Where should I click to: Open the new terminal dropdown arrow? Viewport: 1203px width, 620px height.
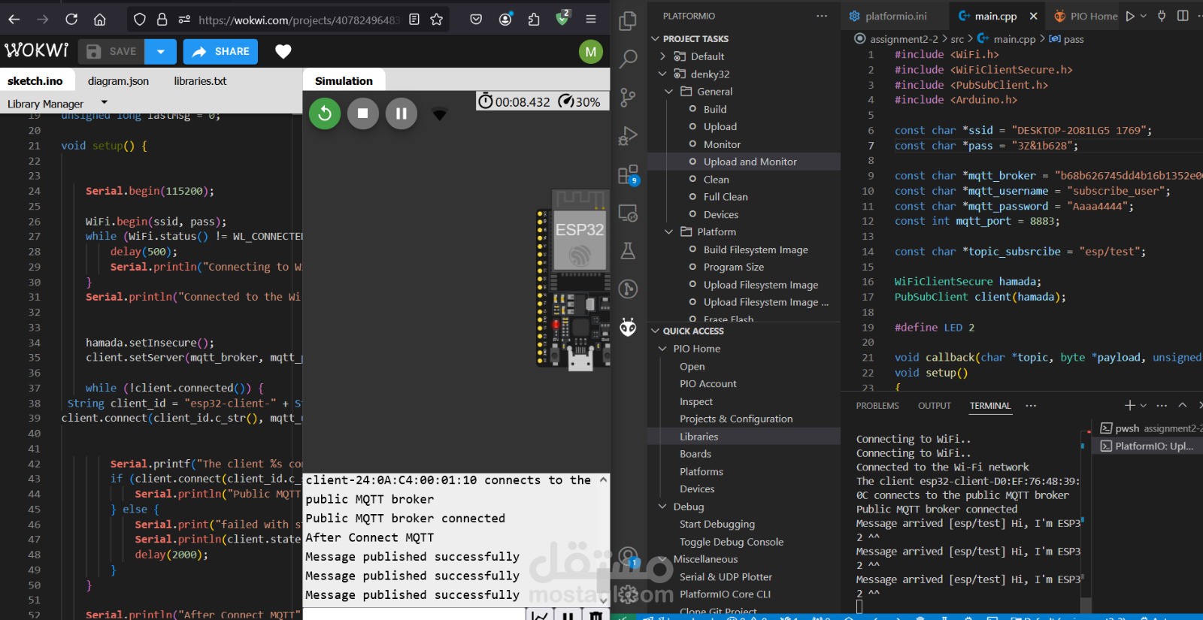tap(1144, 406)
